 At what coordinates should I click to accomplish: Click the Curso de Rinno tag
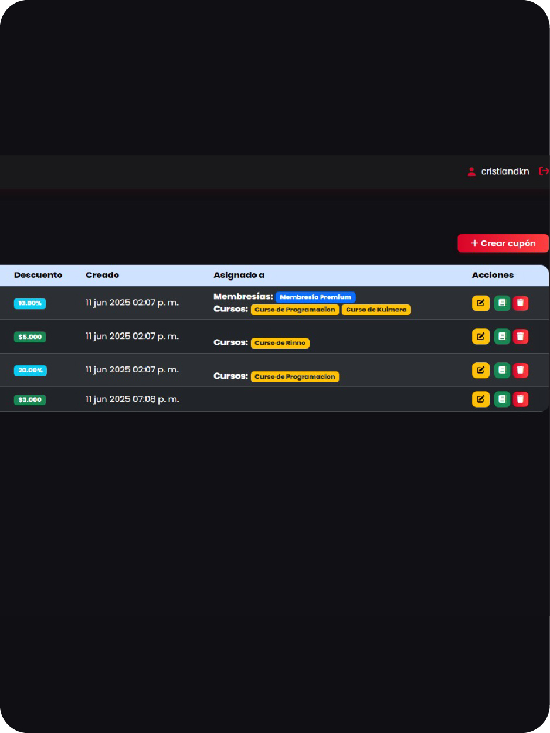[280, 343]
